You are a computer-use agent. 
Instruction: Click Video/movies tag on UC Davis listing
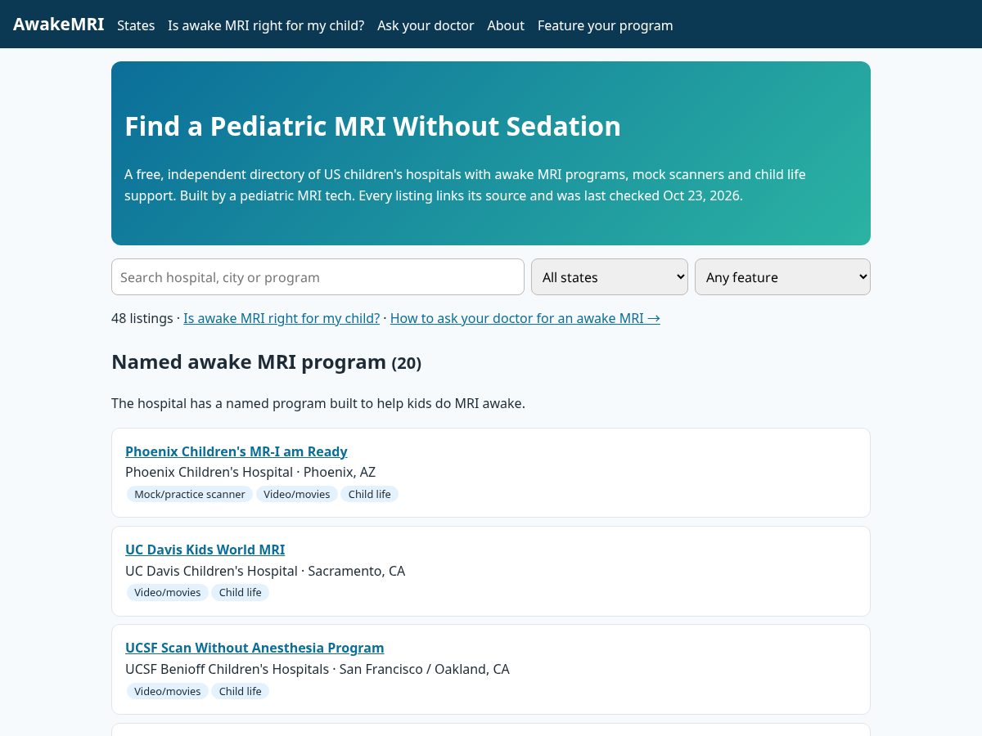[168, 592]
